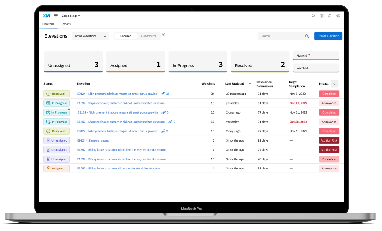Screen dimensions: 382x231
Task: Click the watchers count 17
Action: coord(213,122)
